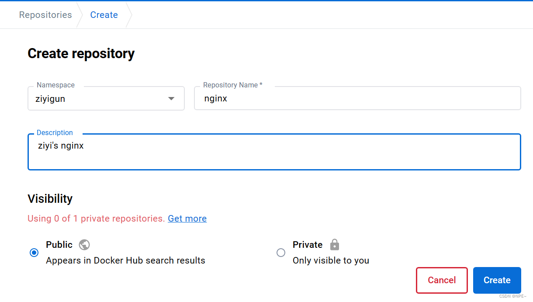
Task: Focus the Repository Name field containing nginx
Action: (357, 98)
